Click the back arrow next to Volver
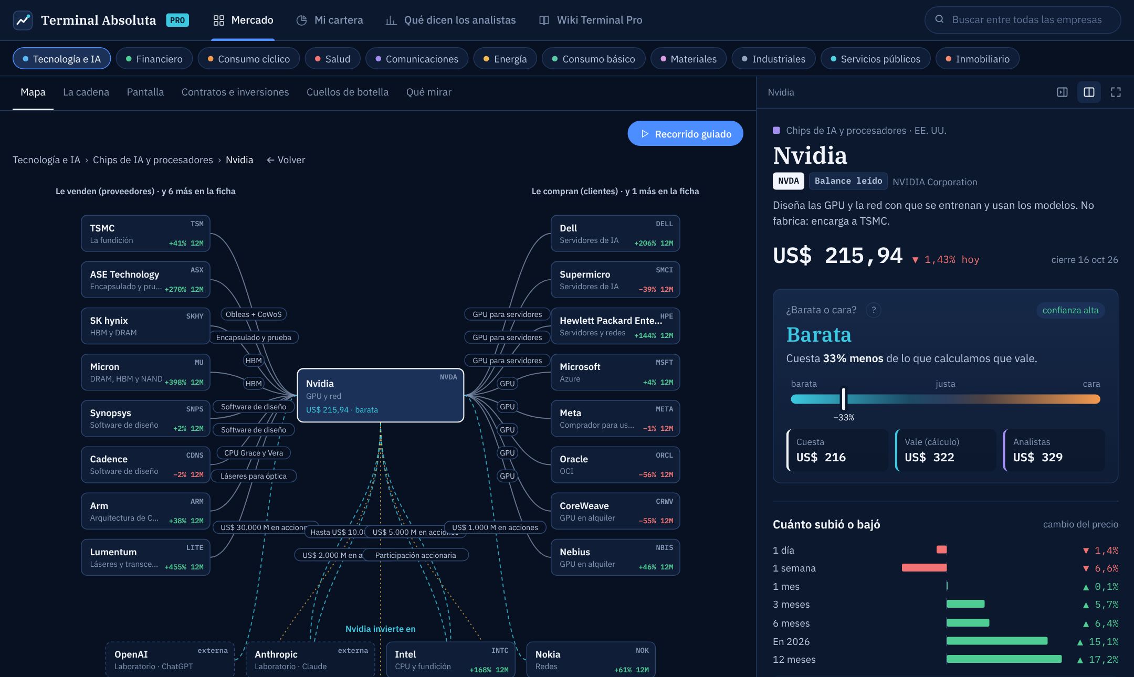Image resolution: width=1134 pixels, height=677 pixels. pyautogui.click(x=270, y=160)
